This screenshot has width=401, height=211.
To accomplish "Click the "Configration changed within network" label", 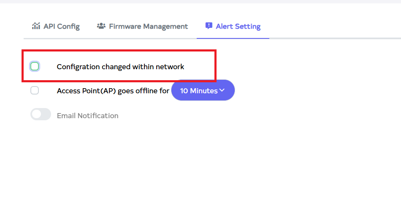I will click(x=120, y=67).
